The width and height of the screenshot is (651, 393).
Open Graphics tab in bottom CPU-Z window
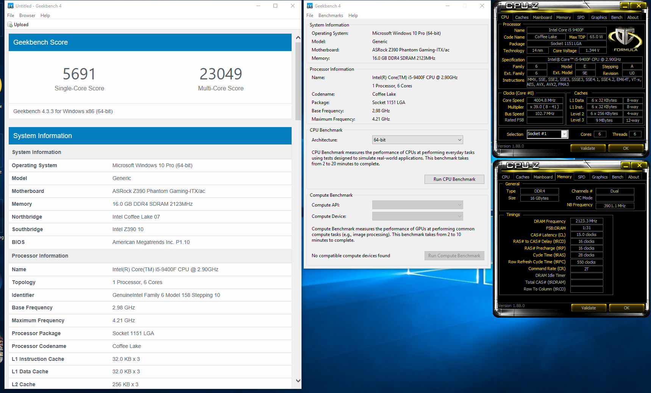point(600,177)
